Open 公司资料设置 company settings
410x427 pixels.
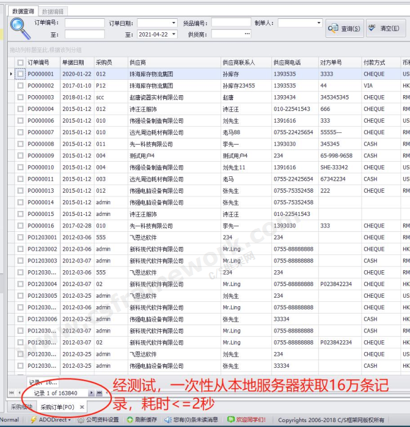pos(98,420)
